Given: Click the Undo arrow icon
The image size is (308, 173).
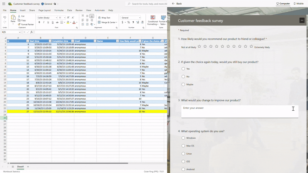Looking at the screenshot, I should (5, 18).
